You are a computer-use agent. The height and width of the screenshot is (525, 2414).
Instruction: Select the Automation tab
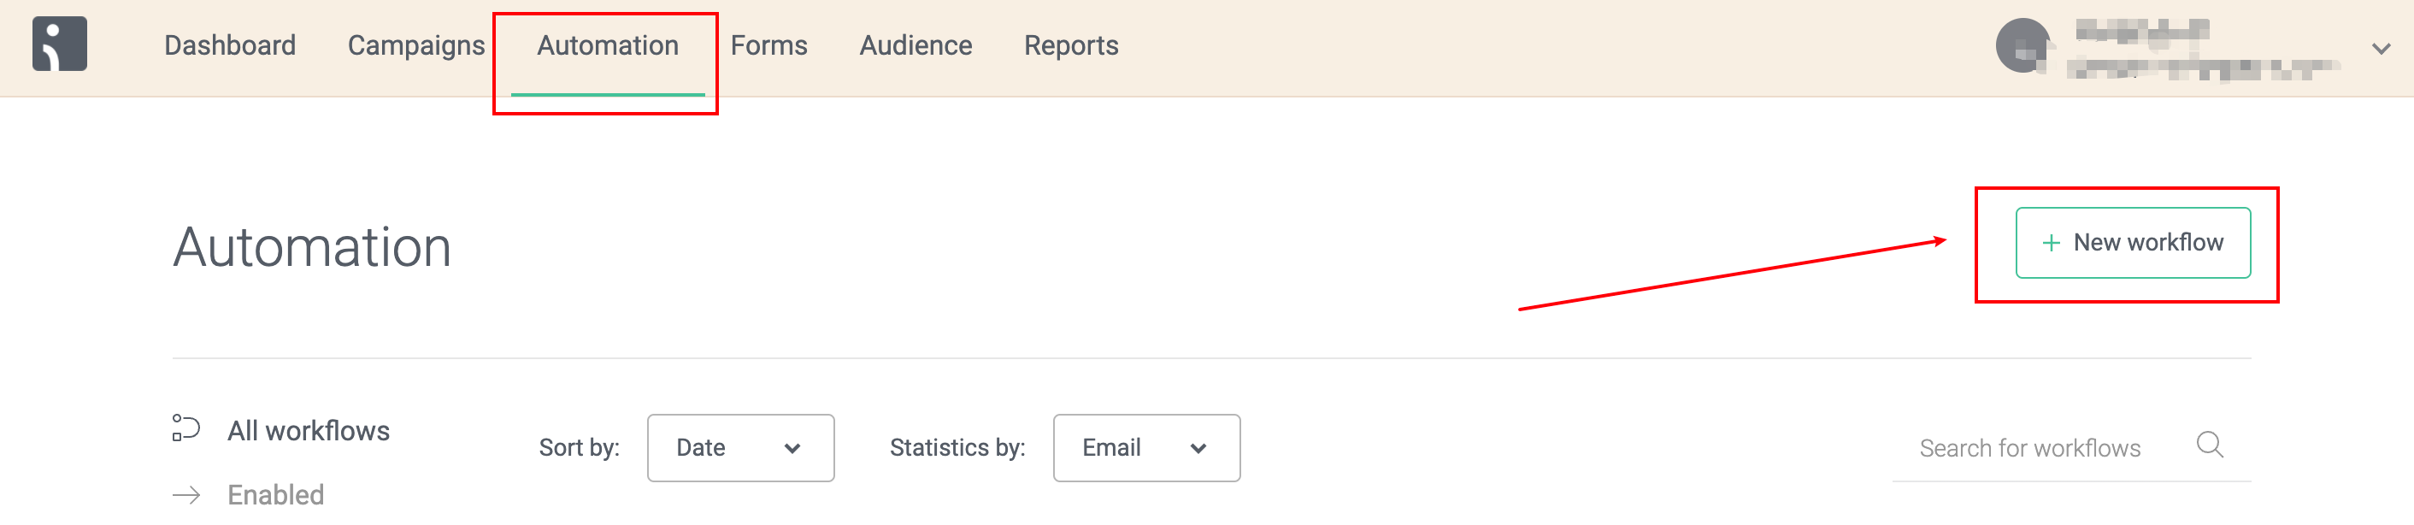pos(607,45)
